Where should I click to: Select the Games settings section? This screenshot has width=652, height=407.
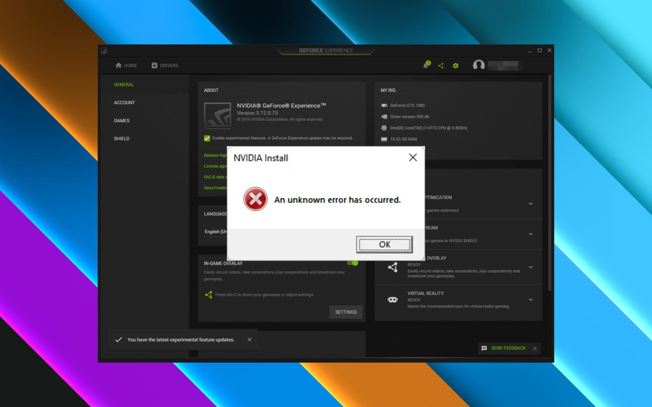tap(122, 120)
